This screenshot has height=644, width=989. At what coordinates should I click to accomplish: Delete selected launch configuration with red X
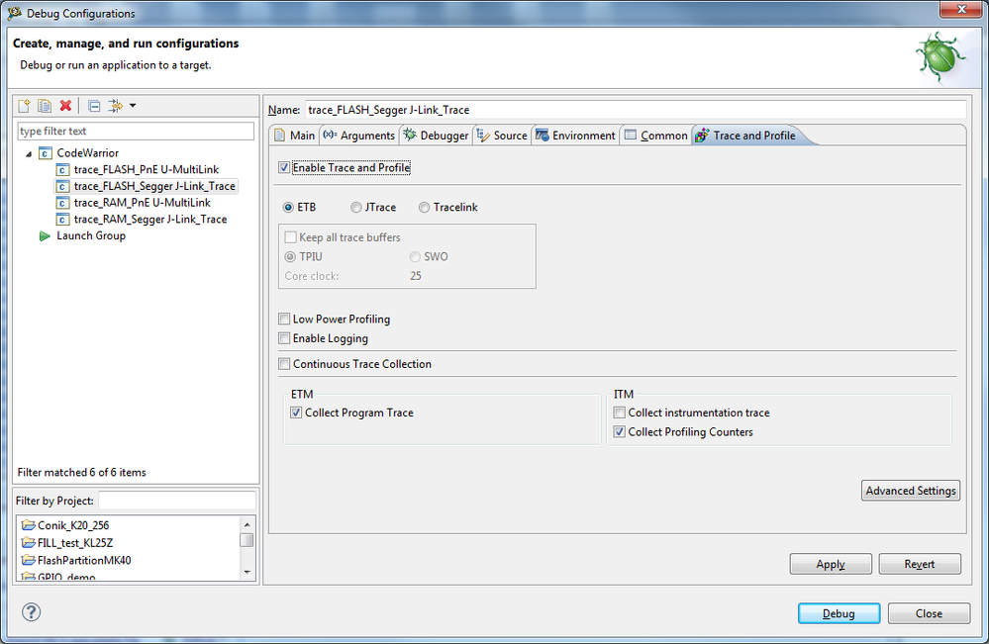click(65, 106)
